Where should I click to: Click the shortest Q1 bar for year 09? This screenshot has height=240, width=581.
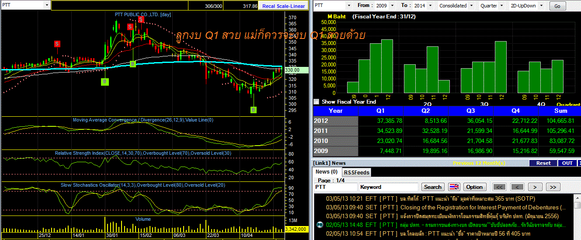coord(353,87)
